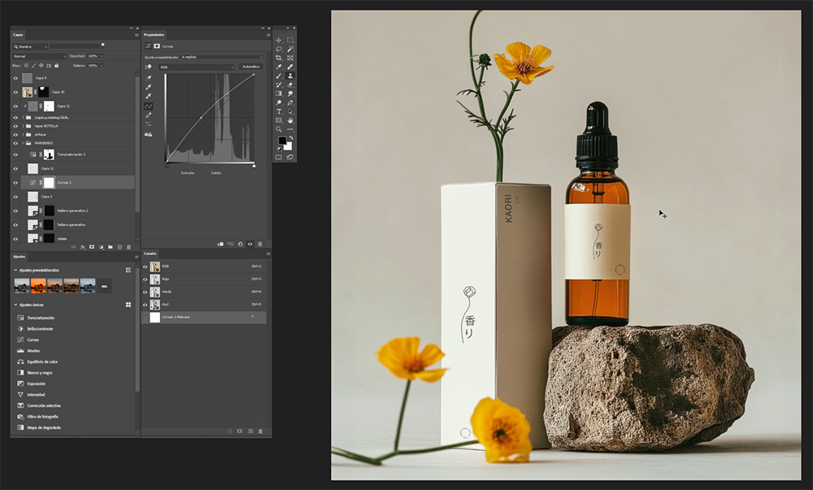Toggle visibility of the Rojo channel

coord(146,279)
